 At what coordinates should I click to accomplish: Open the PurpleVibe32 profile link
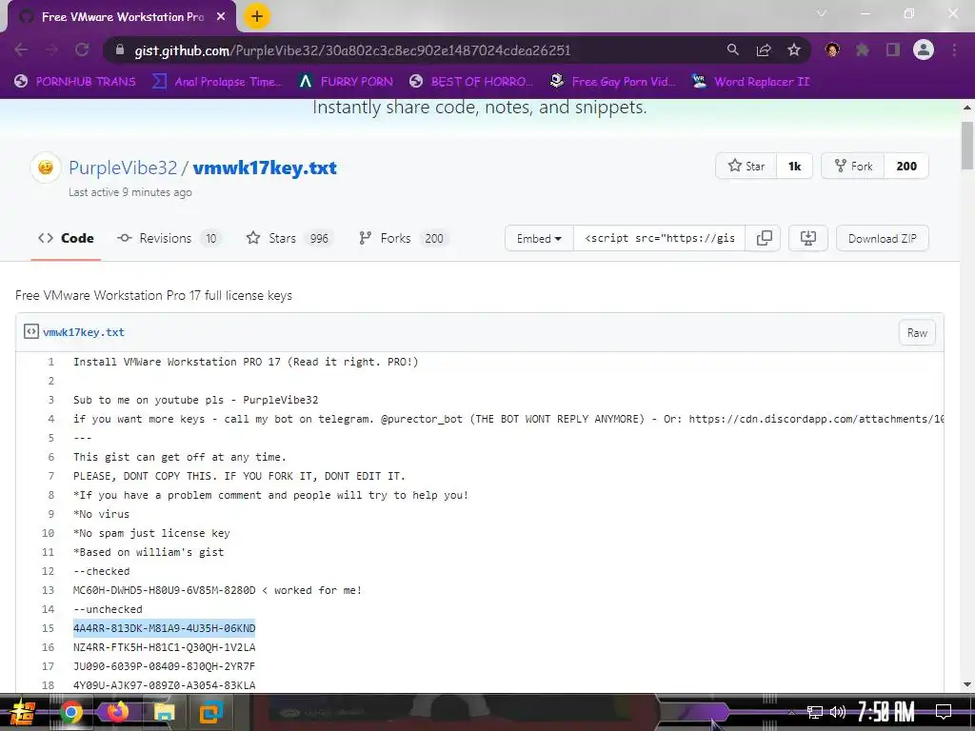pyautogui.click(x=123, y=168)
